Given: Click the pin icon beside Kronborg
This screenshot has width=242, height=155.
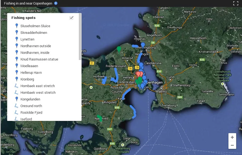Looking at the screenshot, I should [x=16, y=79].
